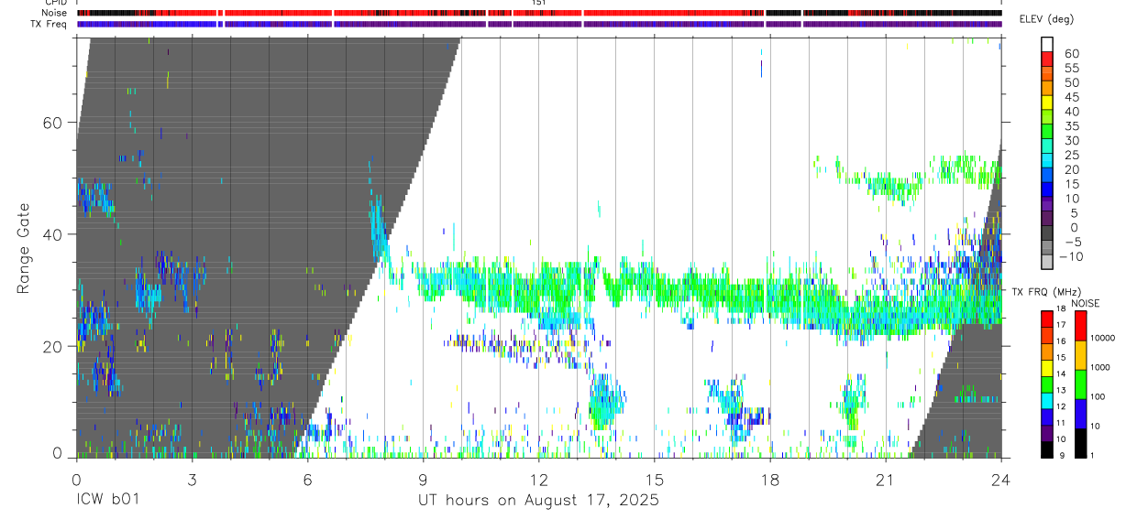Click the Noise strip at the top of the plot
This screenshot has height=519, width=1126.
(x=538, y=13)
